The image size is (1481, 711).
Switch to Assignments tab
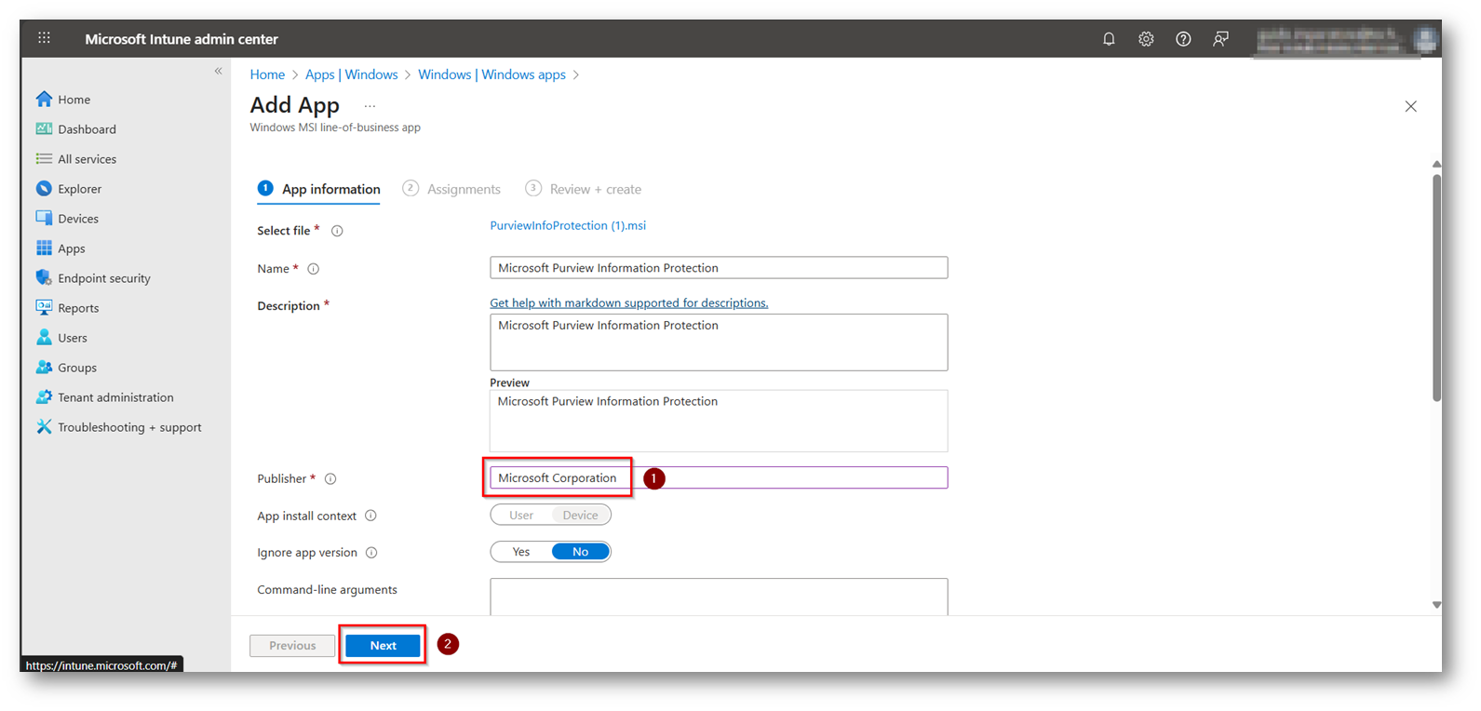[x=451, y=189]
